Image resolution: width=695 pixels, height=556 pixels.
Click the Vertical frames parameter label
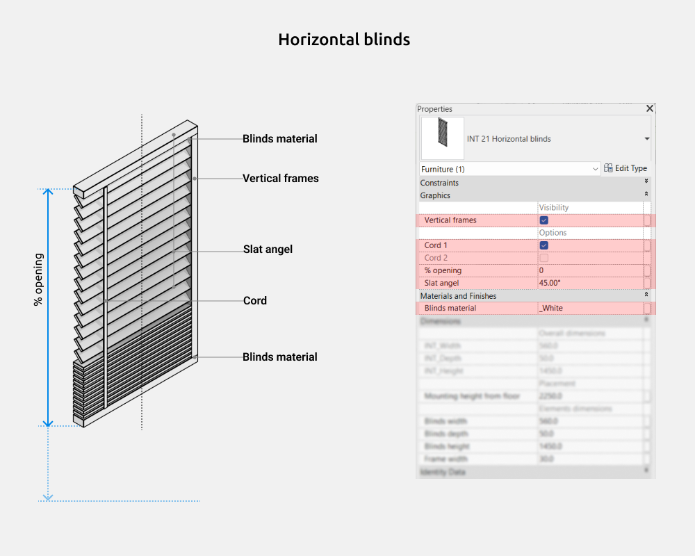click(x=450, y=220)
